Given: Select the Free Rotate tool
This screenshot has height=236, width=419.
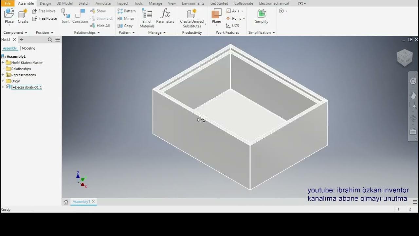Looking at the screenshot, I should pos(45,19).
